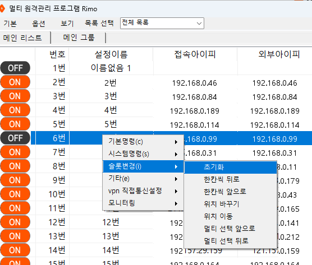Toggle the OFF switch for row 1번

(x=15, y=68)
